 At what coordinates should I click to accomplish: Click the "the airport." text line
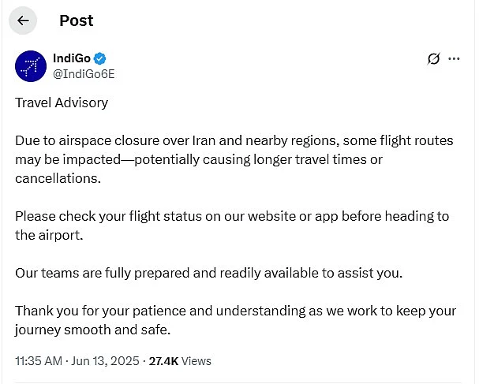(49, 235)
